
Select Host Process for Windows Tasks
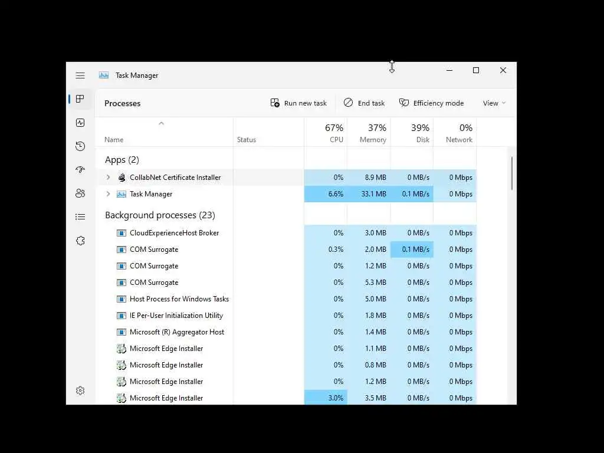tap(286, 299)
